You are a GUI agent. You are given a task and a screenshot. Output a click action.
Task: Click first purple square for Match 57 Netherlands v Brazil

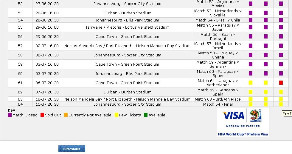251,46
